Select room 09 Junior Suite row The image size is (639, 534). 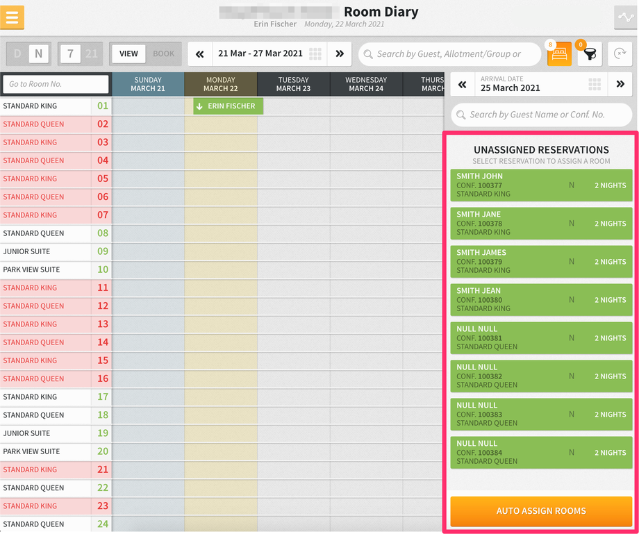56,251
